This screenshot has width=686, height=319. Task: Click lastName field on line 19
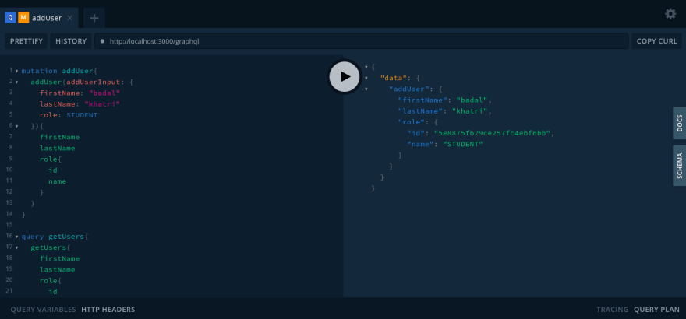(x=58, y=270)
